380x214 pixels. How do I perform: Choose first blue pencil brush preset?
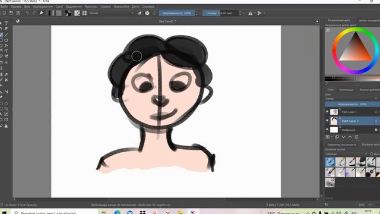[x=330, y=162]
